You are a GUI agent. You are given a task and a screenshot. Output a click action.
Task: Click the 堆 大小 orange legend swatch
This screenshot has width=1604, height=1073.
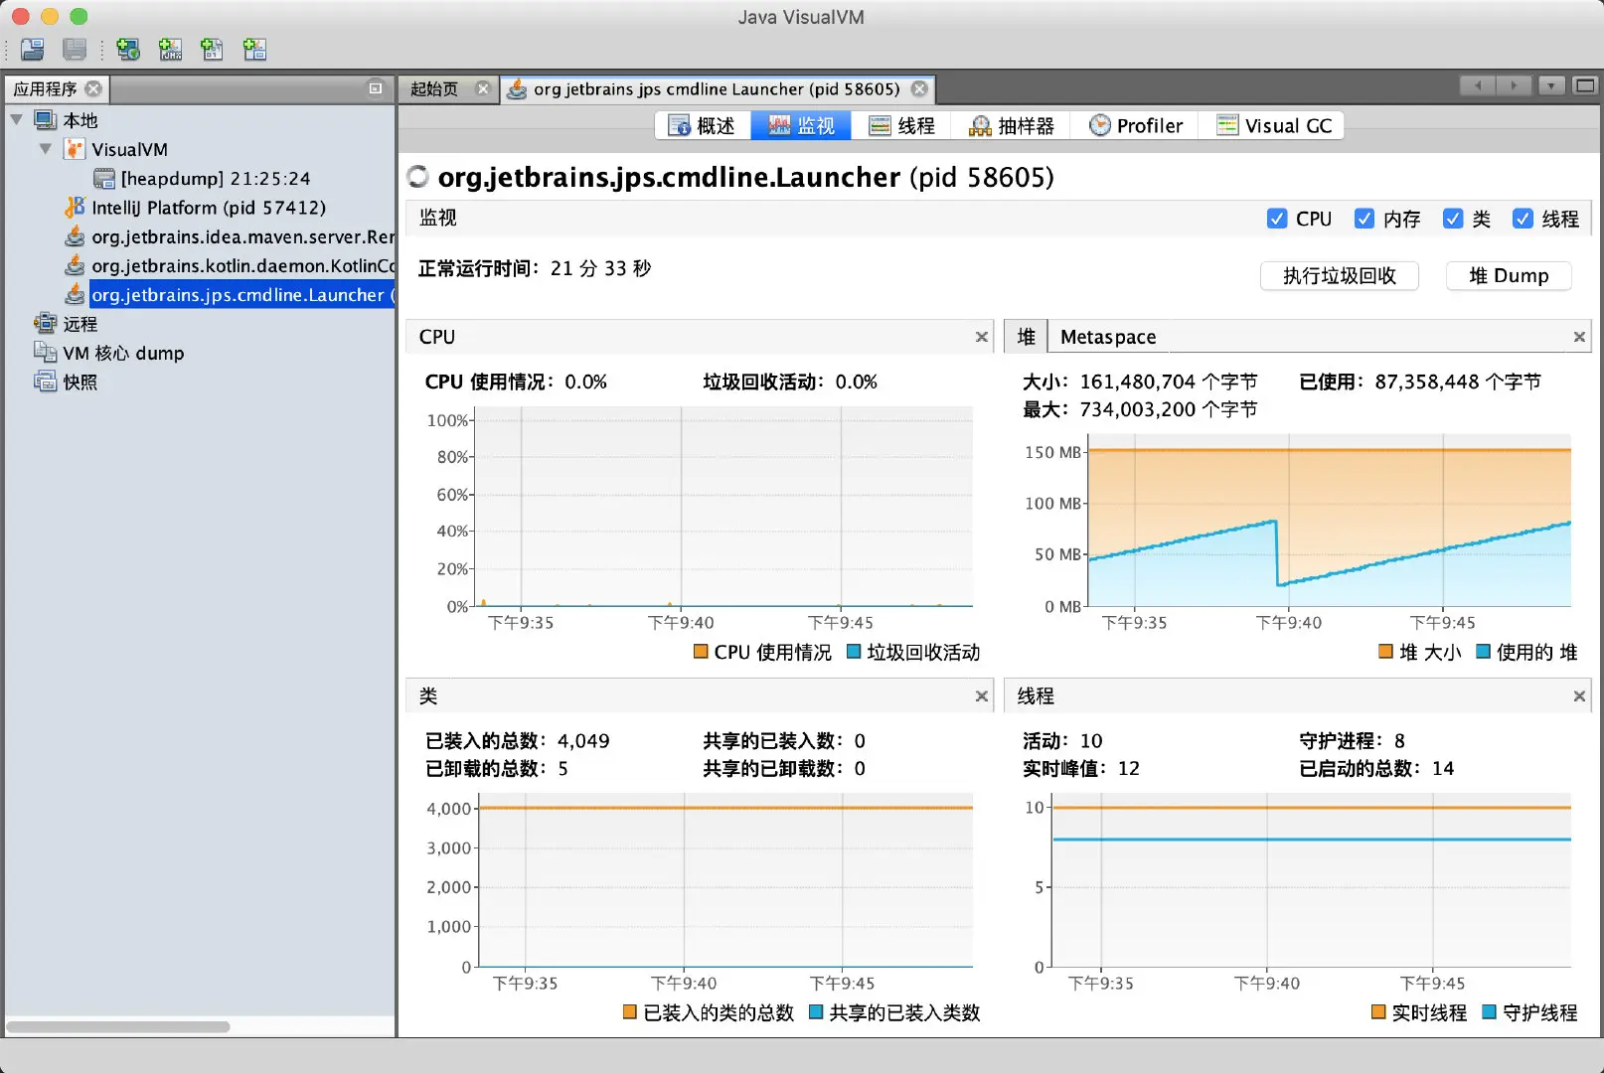coord(1385,652)
